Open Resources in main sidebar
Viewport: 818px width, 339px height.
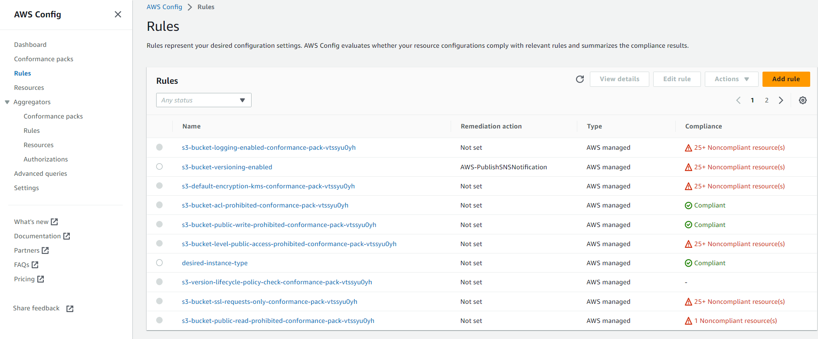click(29, 88)
